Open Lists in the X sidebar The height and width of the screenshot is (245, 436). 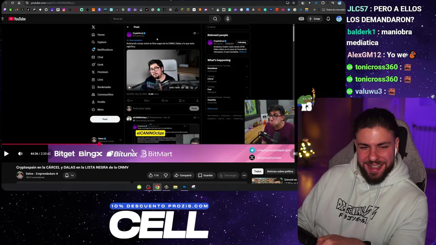pos(97,80)
